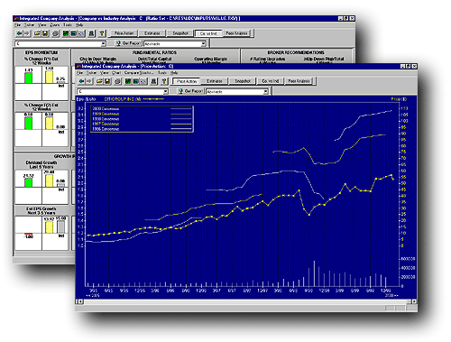Click the back arrow in the Price Action window toolbar

(82, 81)
